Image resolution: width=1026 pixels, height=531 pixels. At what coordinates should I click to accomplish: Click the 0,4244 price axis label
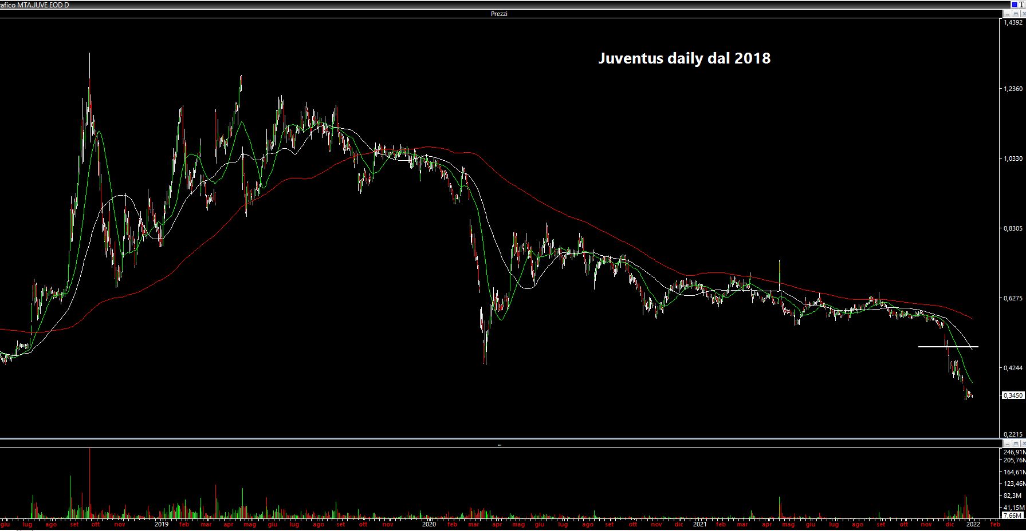pyautogui.click(x=1013, y=368)
